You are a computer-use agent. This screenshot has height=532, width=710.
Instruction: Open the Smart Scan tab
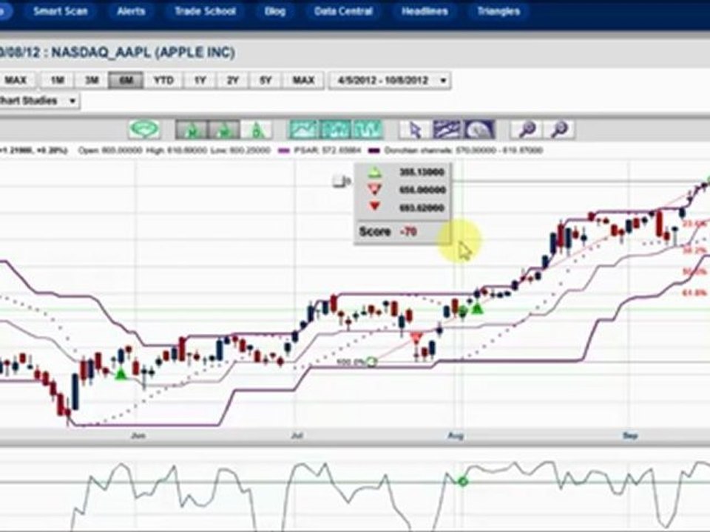(x=60, y=11)
